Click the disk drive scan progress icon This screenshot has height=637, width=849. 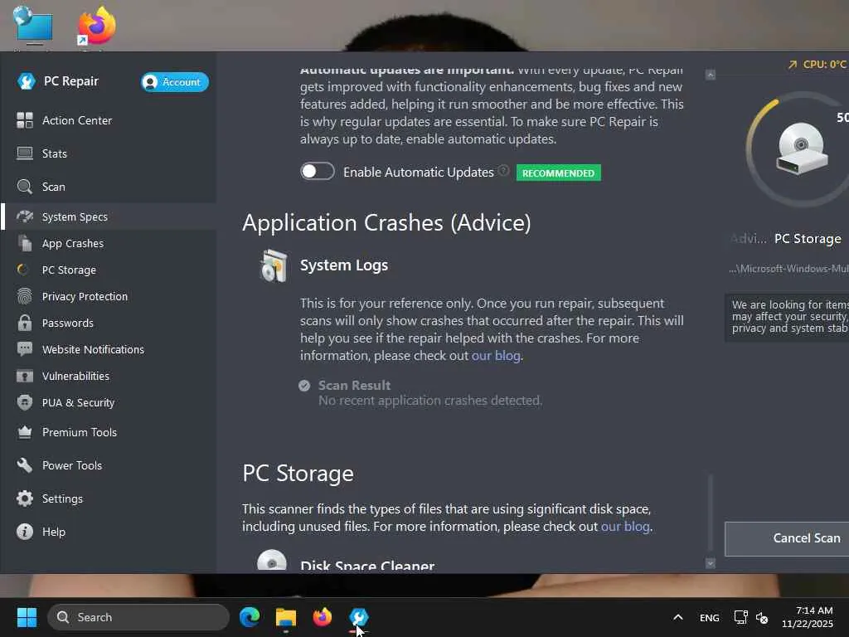coord(802,148)
